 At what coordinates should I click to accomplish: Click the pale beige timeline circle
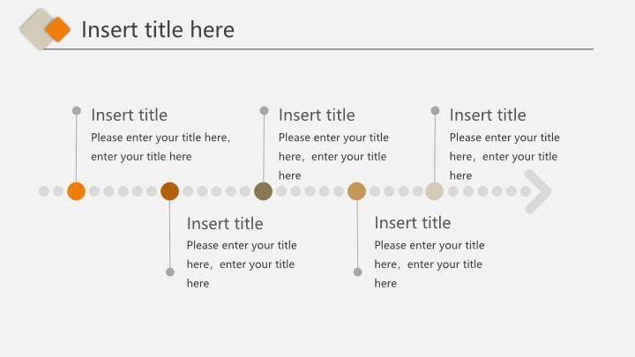pyautogui.click(x=434, y=191)
